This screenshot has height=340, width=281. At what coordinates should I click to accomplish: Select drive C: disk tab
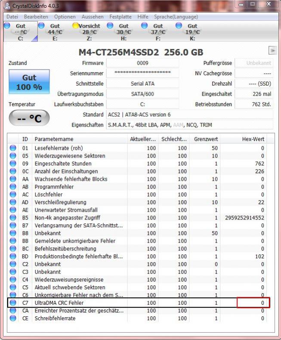pyautogui.click(x=21, y=32)
